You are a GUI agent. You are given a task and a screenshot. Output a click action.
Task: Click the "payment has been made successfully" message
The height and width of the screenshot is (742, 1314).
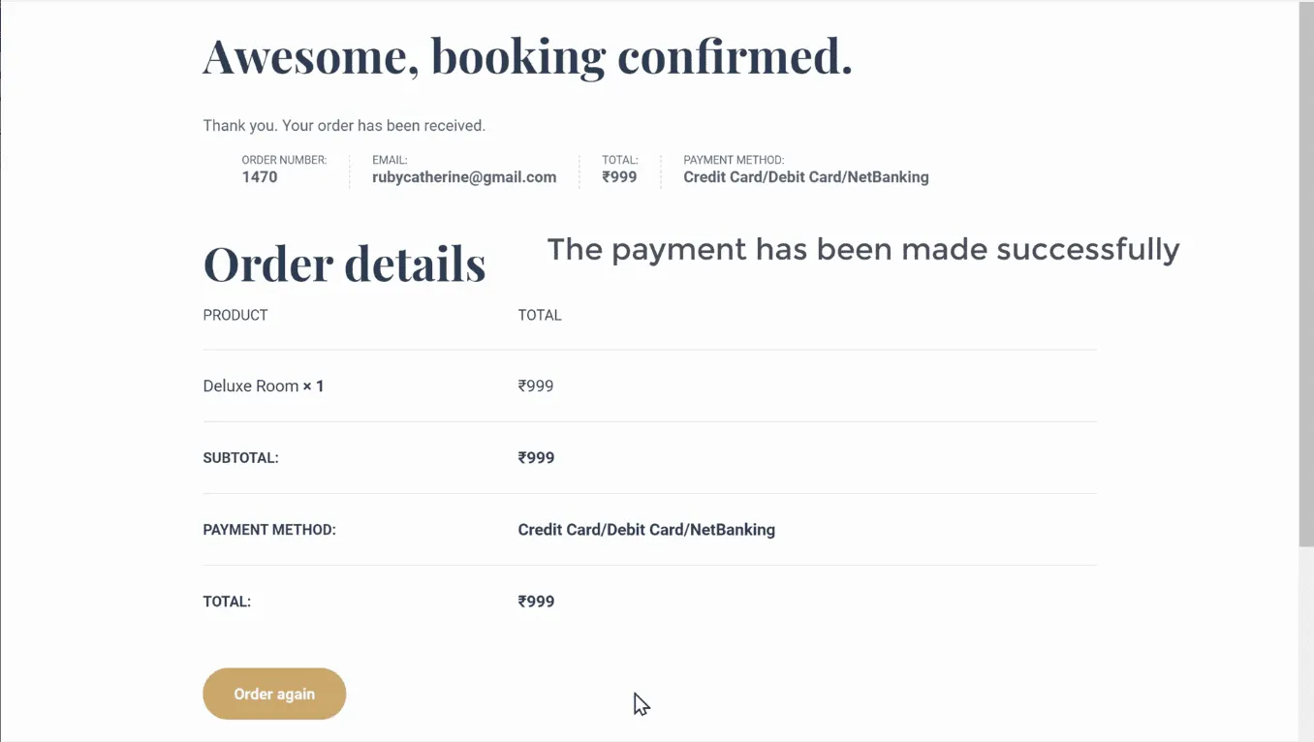click(862, 250)
